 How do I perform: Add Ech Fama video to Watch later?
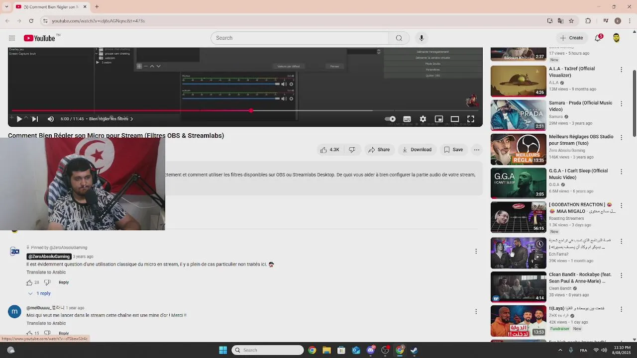539,244
